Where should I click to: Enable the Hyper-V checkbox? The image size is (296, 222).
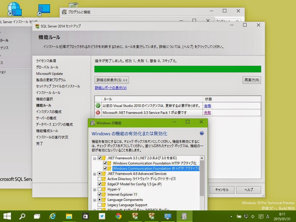click(99, 189)
